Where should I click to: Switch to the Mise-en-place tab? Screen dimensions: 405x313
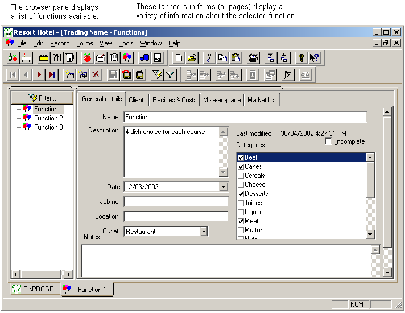[222, 100]
